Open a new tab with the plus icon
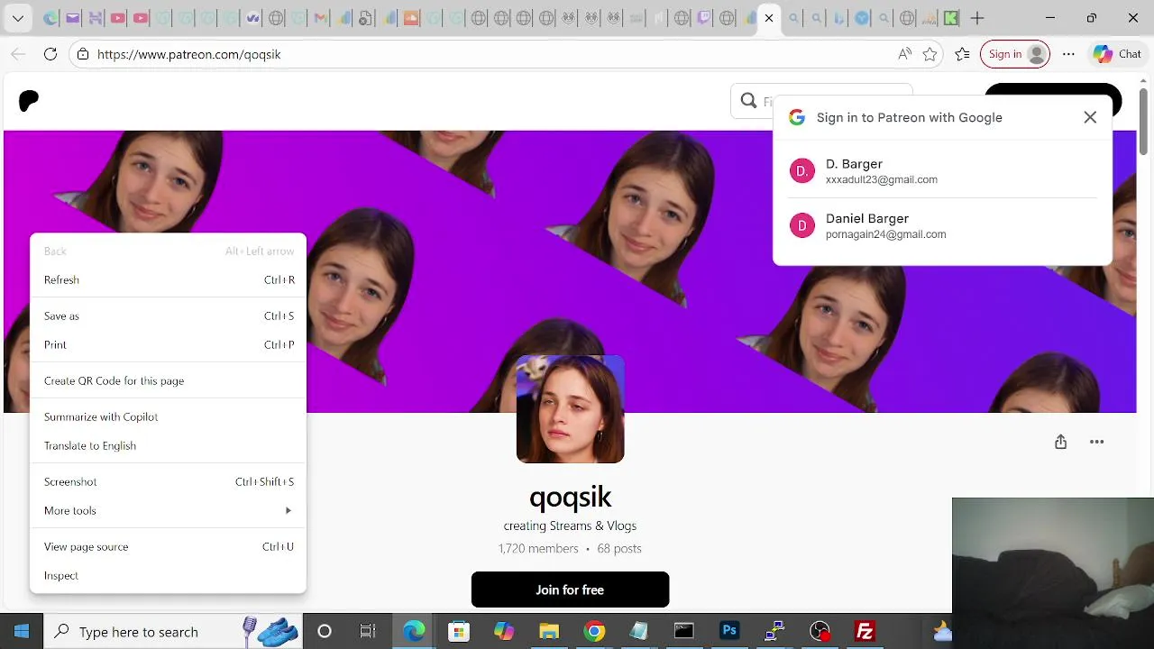This screenshot has width=1154, height=649. pos(977,18)
